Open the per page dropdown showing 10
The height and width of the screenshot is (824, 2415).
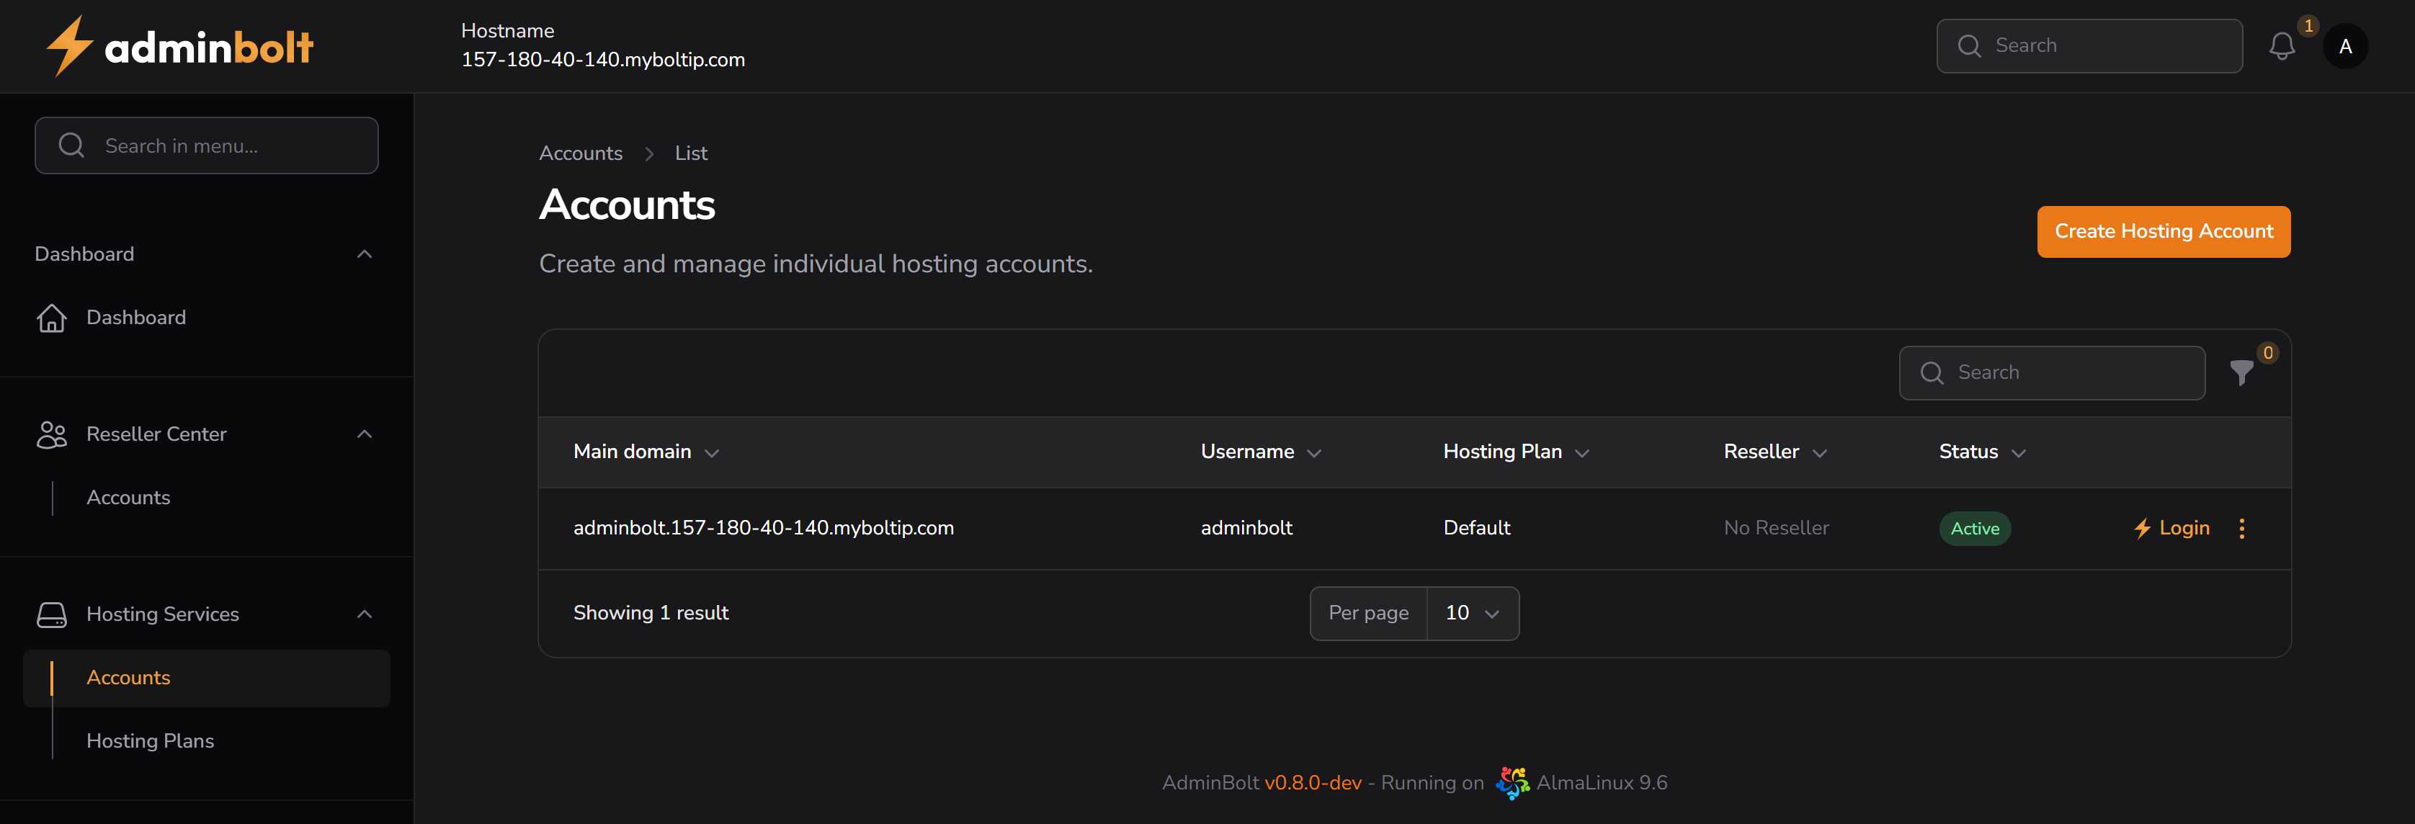1472,613
